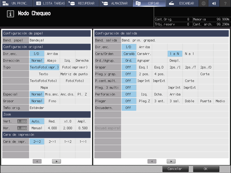The height and width of the screenshot is (173, 231).
Task: Select Izq. for Dirección
Action: click(x=67, y=61)
